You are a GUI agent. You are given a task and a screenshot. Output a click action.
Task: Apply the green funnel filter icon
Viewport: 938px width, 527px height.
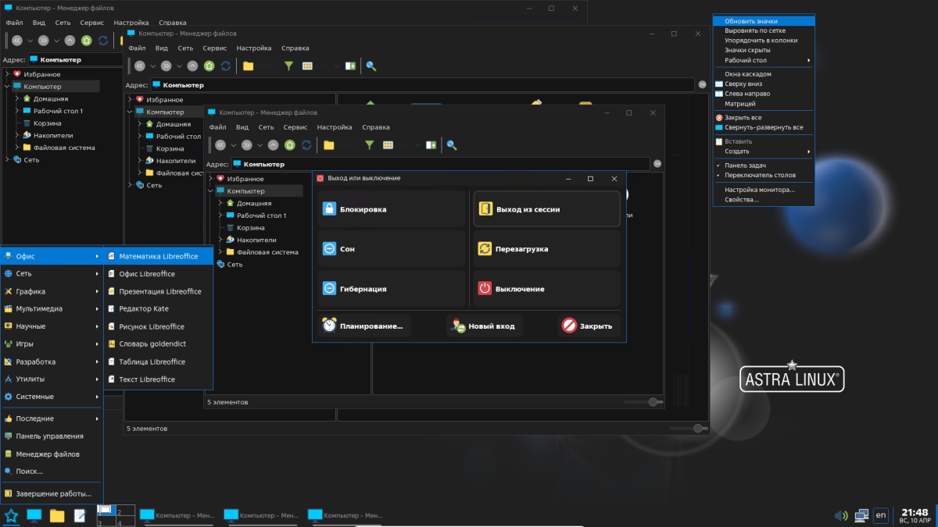pyautogui.click(x=369, y=144)
